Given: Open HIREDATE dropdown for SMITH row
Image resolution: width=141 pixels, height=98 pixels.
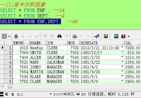Looking at the screenshot, I should [122, 52].
